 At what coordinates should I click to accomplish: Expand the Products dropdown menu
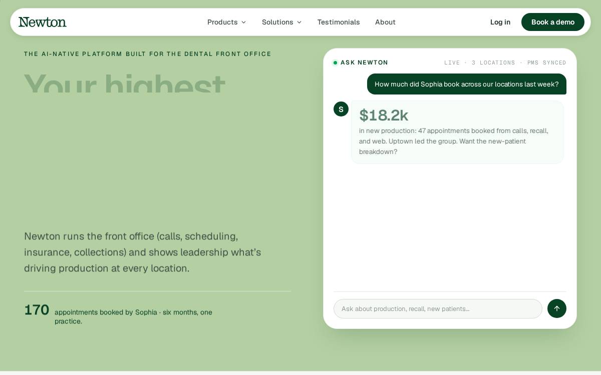(x=227, y=22)
